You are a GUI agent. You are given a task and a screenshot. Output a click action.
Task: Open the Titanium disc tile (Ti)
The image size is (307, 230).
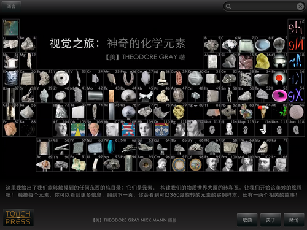[61, 78]
